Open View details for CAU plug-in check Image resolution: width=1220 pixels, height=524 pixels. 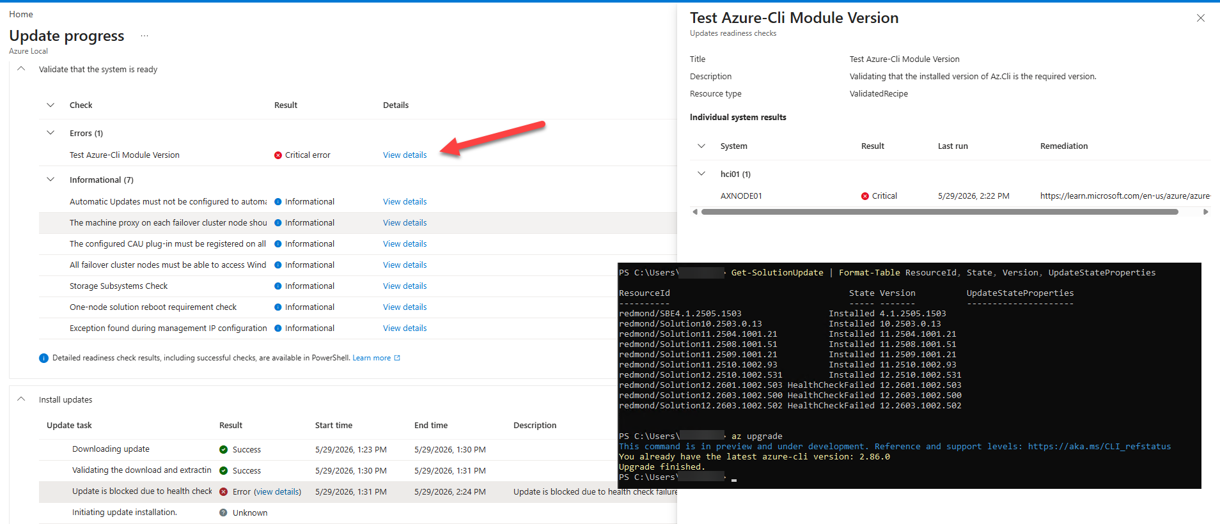(x=405, y=243)
